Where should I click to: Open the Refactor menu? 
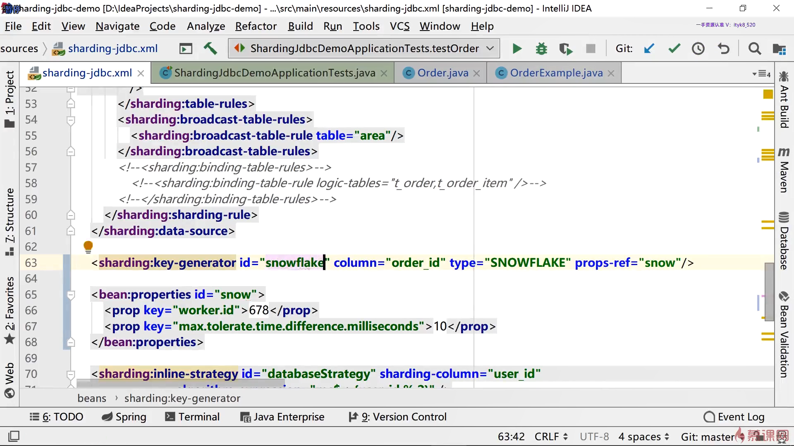(x=256, y=26)
